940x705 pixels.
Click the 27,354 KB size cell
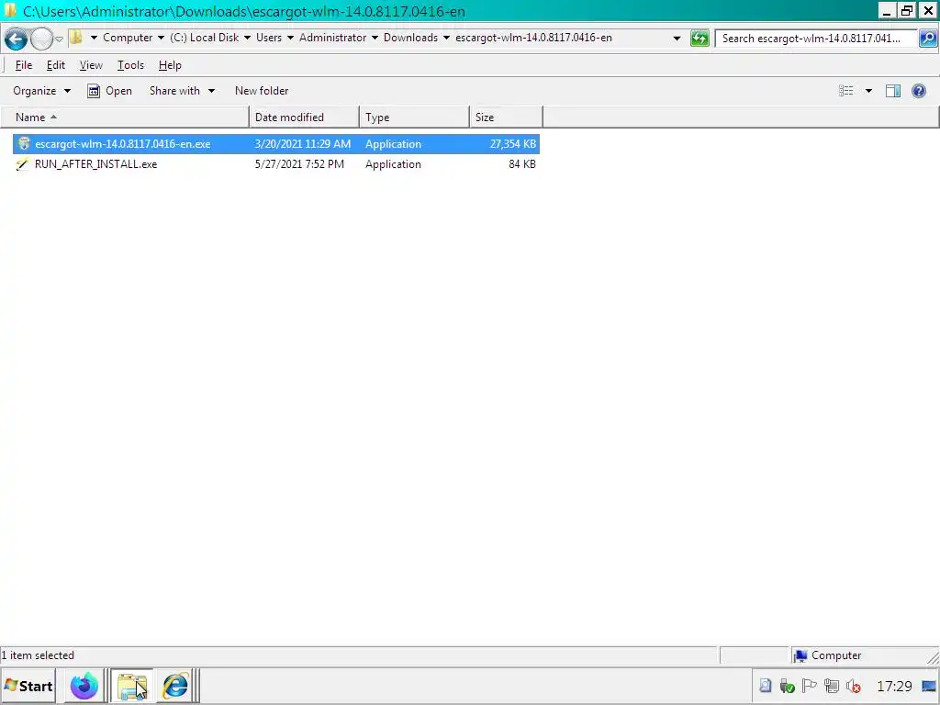[x=512, y=144]
